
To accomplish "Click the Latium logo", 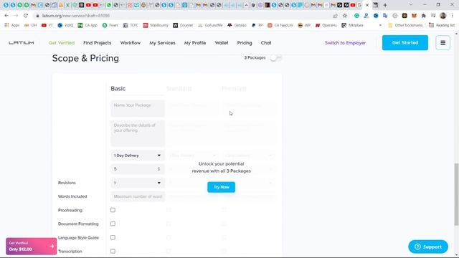I will pyautogui.click(x=22, y=43).
